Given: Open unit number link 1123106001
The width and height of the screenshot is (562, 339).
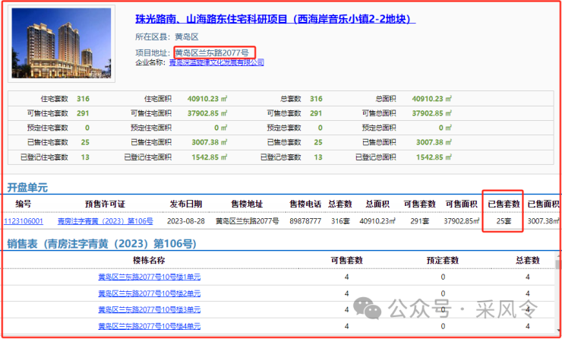Looking at the screenshot, I should pyautogui.click(x=25, y=221).
